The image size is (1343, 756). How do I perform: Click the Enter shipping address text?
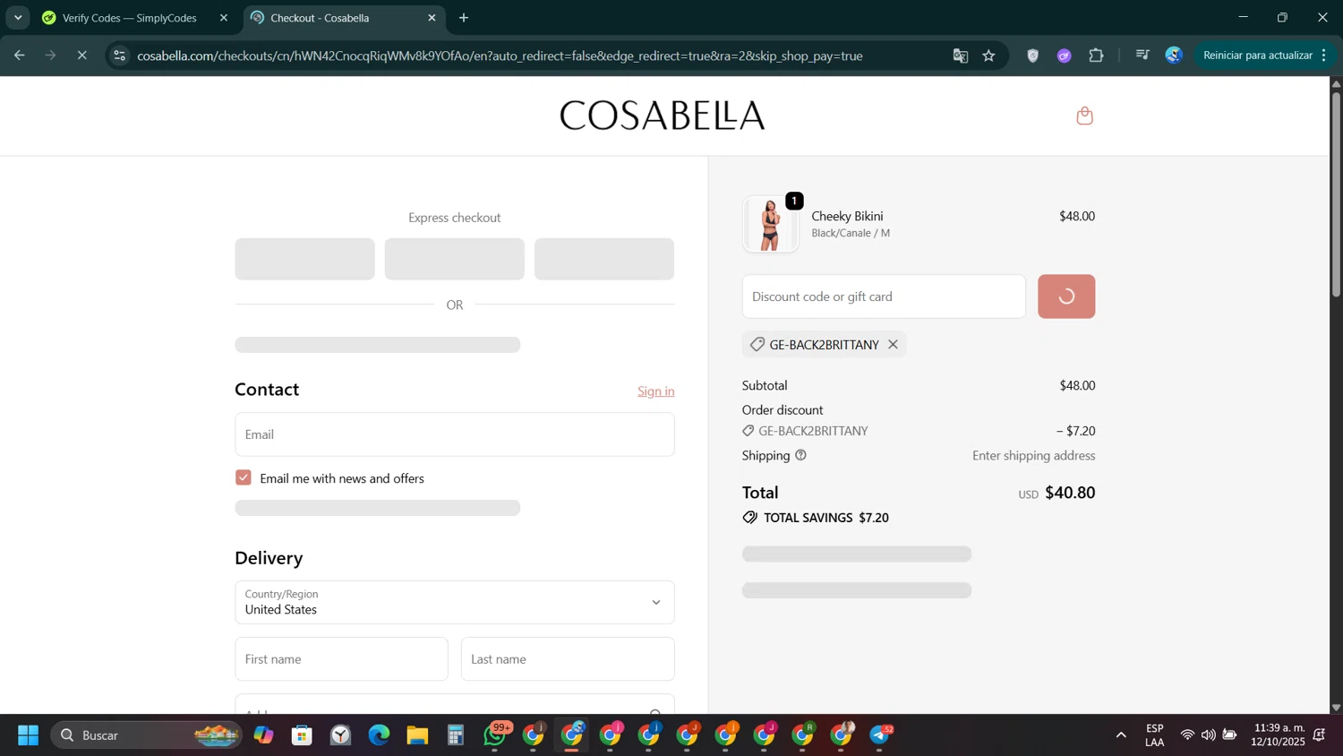(1033, 456)
